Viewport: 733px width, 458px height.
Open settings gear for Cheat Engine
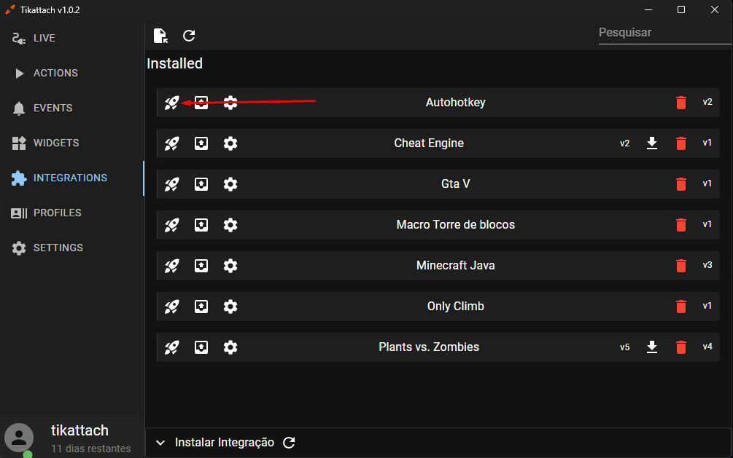[230, 143]
